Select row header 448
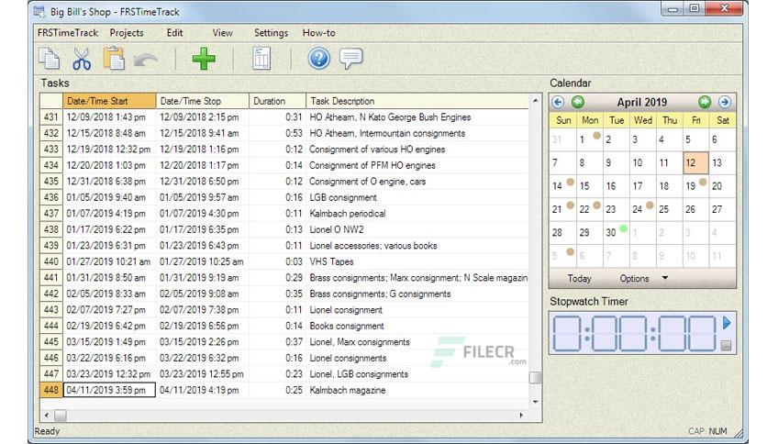767x444 pixels. (50, 390)
